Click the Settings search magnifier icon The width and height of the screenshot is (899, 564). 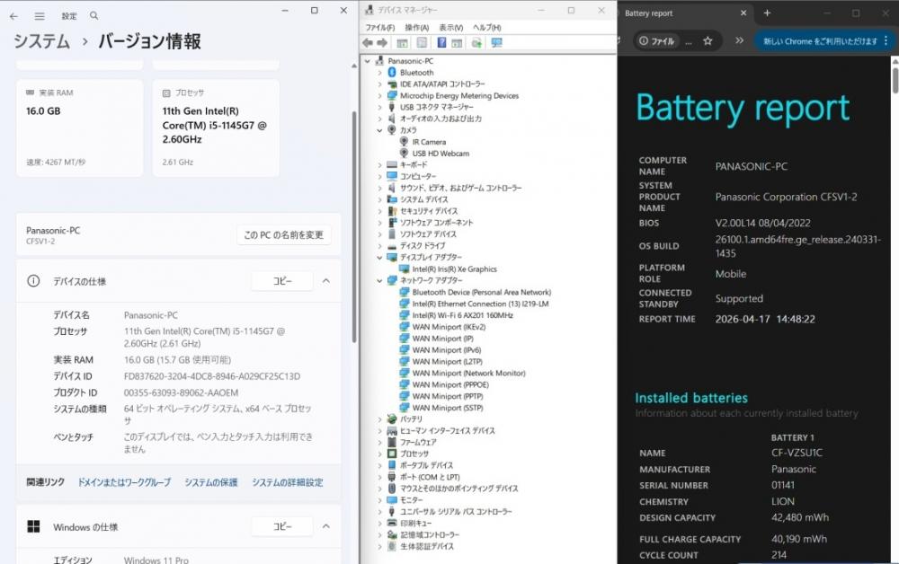tap(94, 16)
